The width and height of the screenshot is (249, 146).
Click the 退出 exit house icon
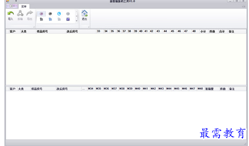point(84,15)
